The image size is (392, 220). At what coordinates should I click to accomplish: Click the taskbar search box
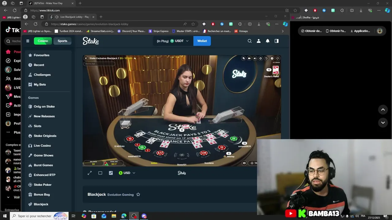click(x=39, y=216)
